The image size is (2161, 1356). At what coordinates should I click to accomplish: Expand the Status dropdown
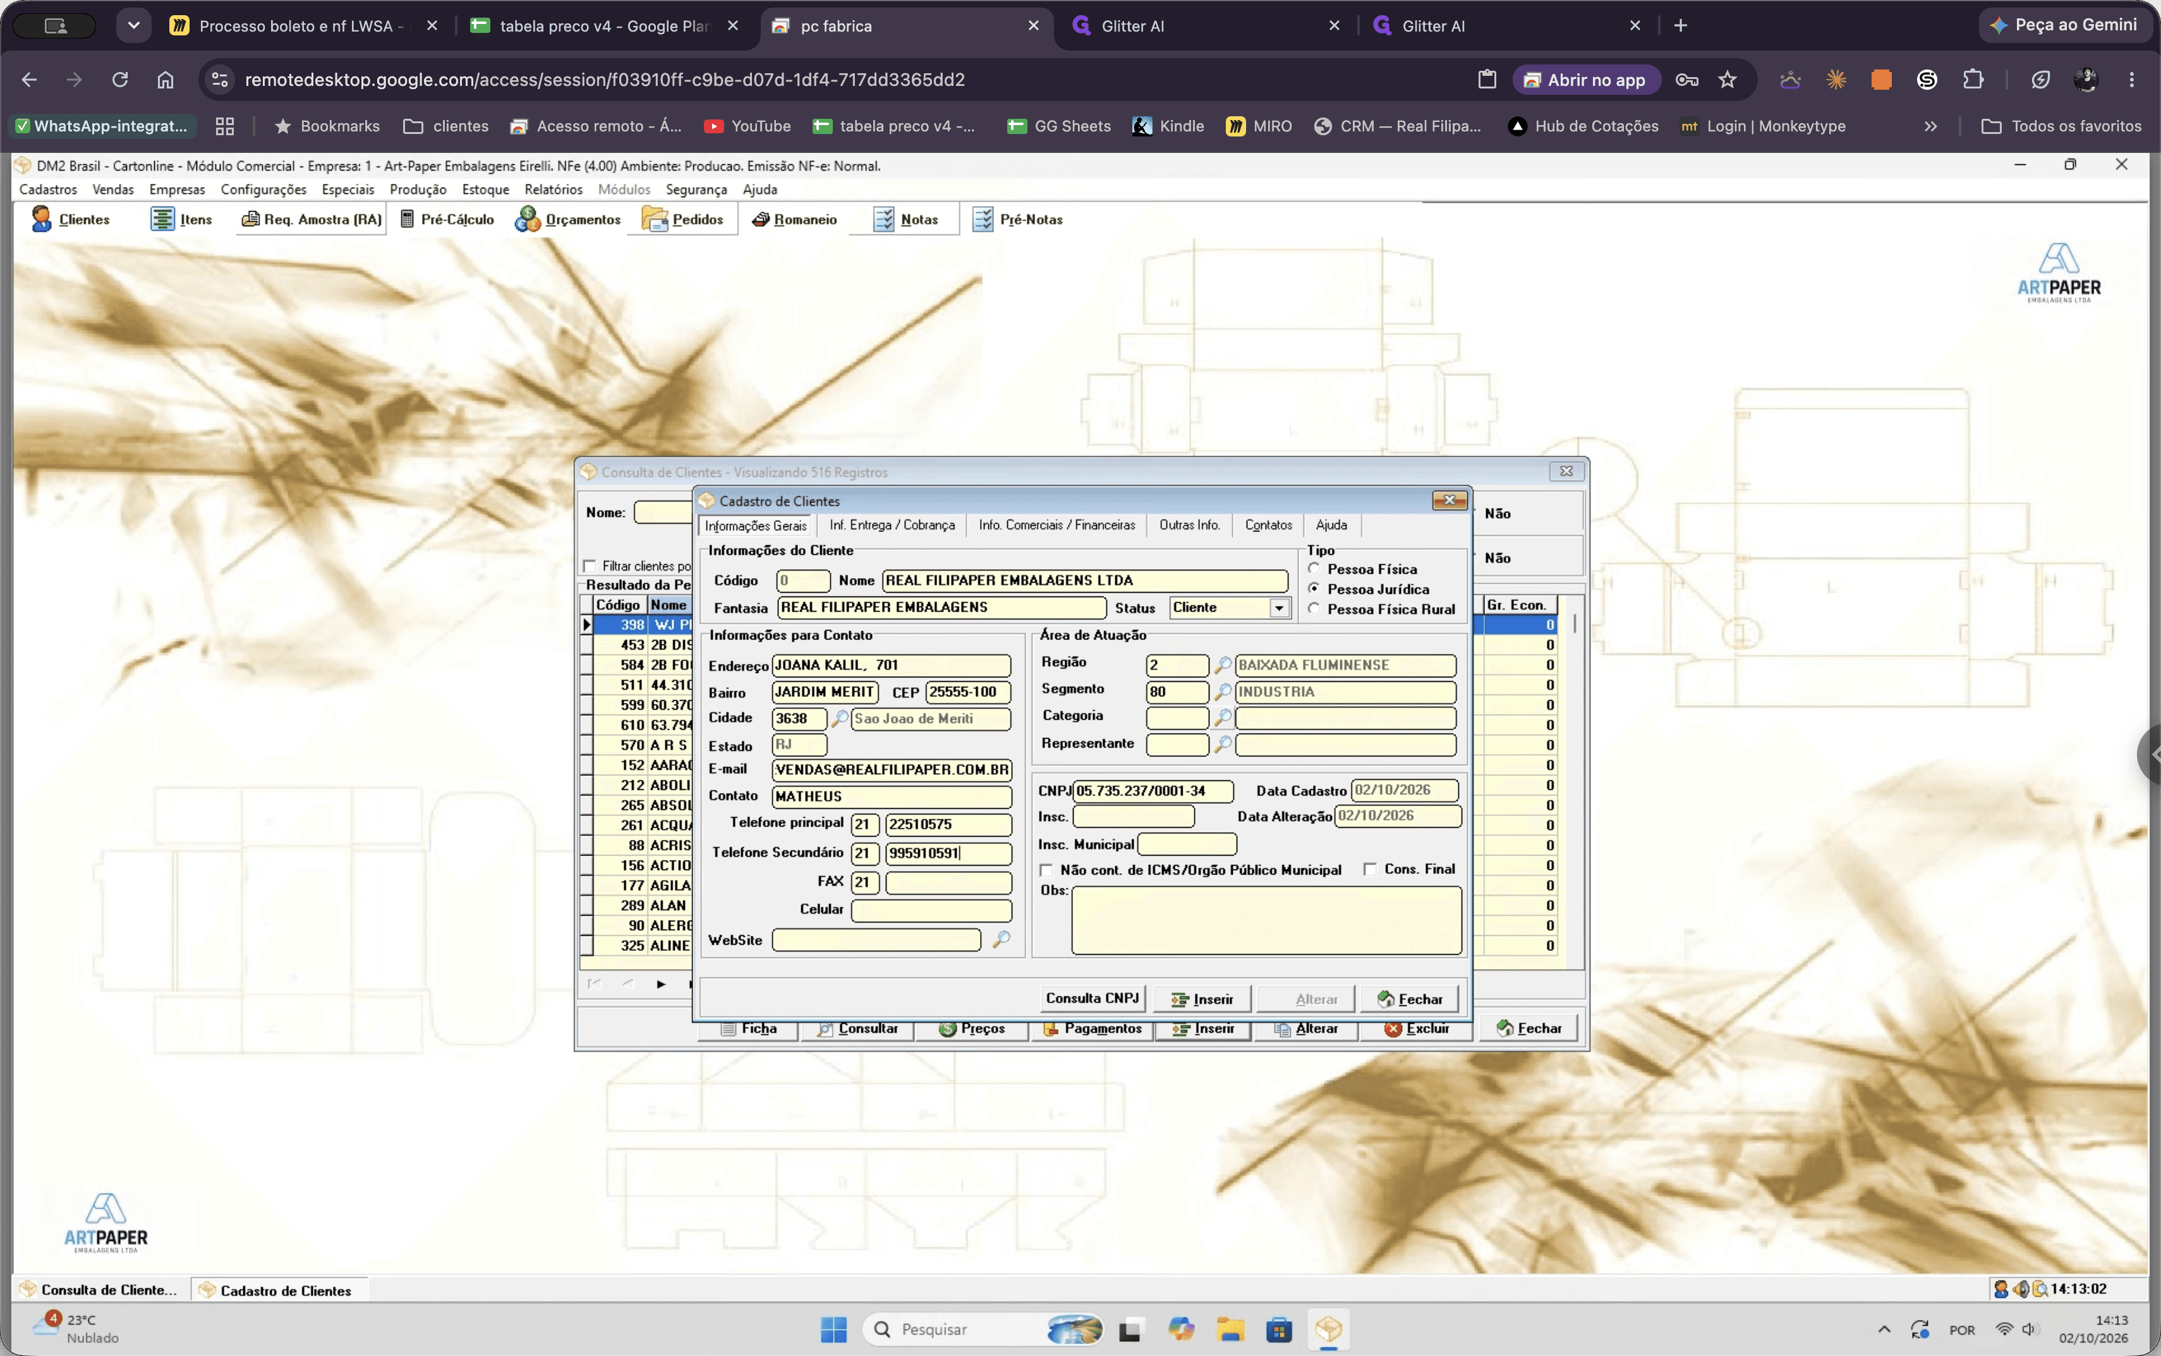tap(1280, 608)
